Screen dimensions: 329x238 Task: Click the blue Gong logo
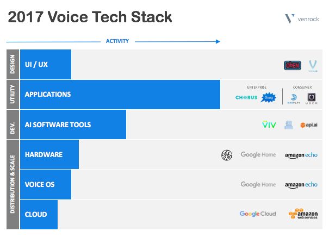tap(269, 97)
